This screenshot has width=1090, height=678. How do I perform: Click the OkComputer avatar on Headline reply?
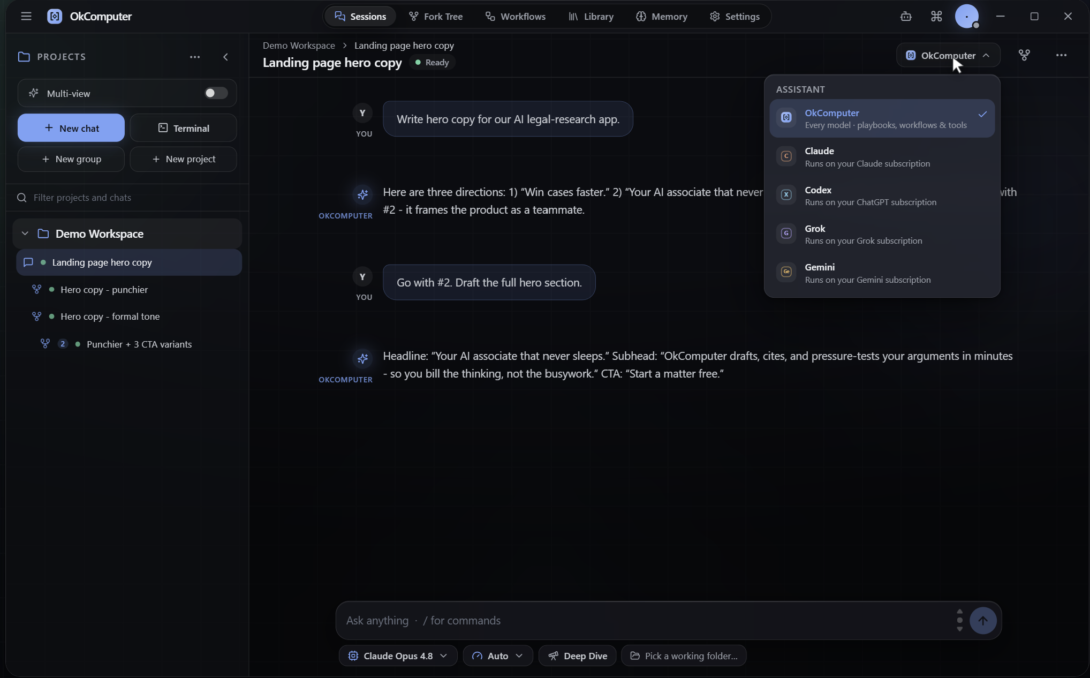pyautogui.click(x=362, y=358)
